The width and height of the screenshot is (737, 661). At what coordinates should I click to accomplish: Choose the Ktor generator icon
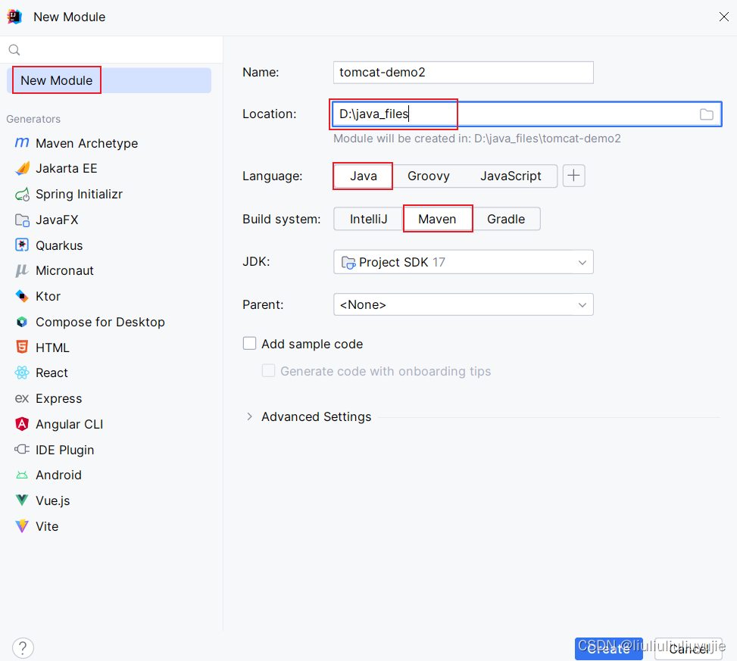[22, 296]
